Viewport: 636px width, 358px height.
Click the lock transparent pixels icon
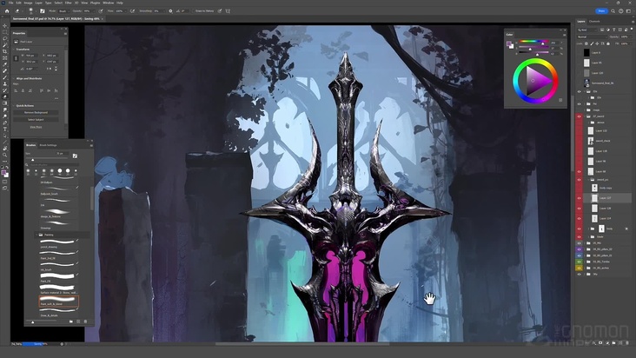[x=586, y=43]
